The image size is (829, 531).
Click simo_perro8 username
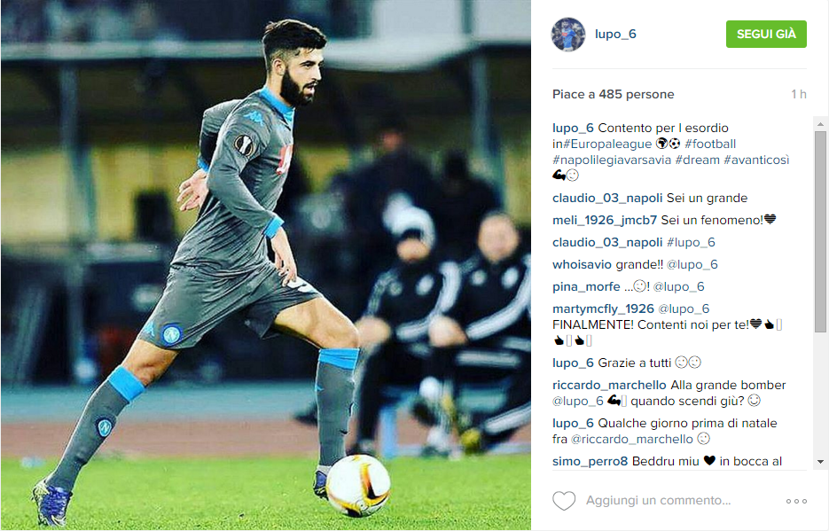click(590, 461)
